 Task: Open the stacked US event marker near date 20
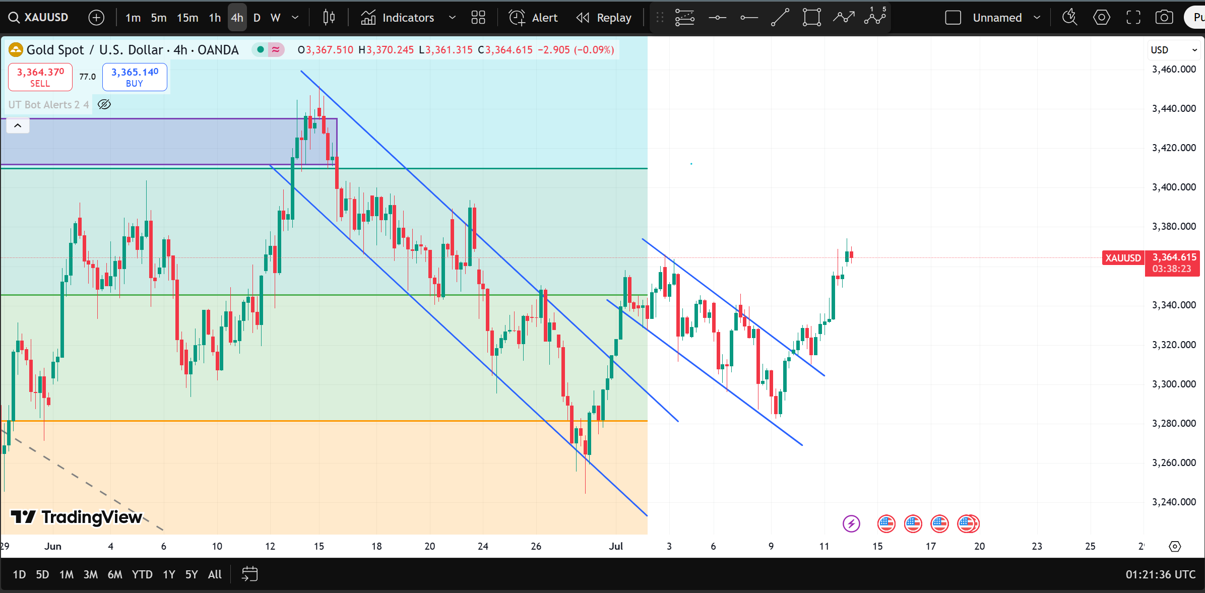(968, 523)
